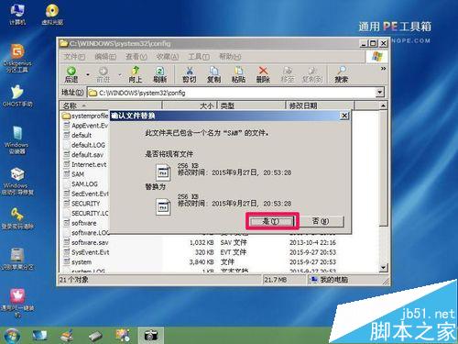Open Windows installer desktop icon

click(16, 140)
